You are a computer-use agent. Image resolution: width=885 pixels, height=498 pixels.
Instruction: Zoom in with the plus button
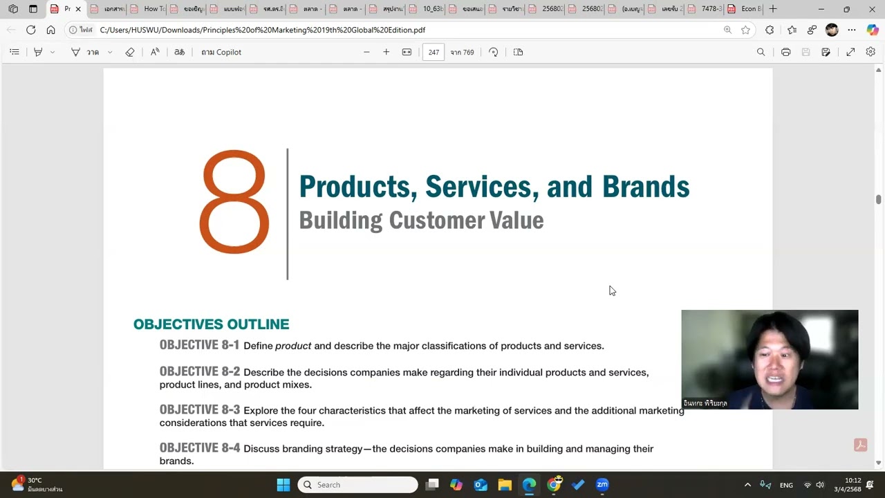[x=386, y=52]
